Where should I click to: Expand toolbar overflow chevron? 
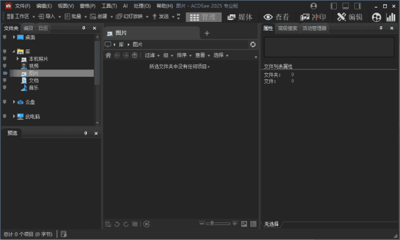point(178,17)
